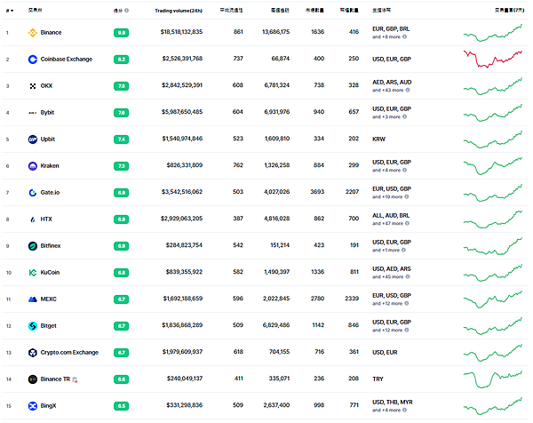The image size is (533, 423).
Task: Click the Coinbase Exchange logo icon
Action: [x=33, y=60]
